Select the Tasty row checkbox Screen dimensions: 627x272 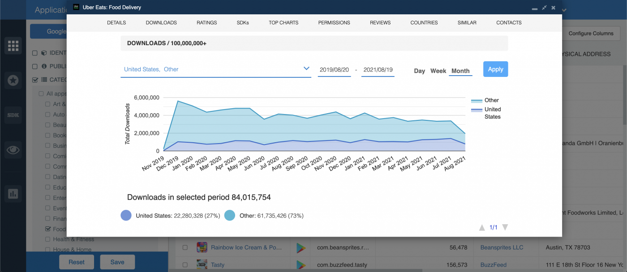[185, 265]
